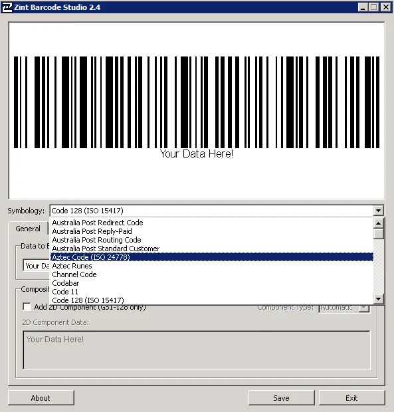Select Australia Post Reply-Paid option
The width and height of the screenshot is (394, 412).
coord(212,231)
